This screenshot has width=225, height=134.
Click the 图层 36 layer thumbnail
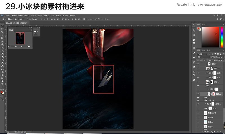coord(206,122)
